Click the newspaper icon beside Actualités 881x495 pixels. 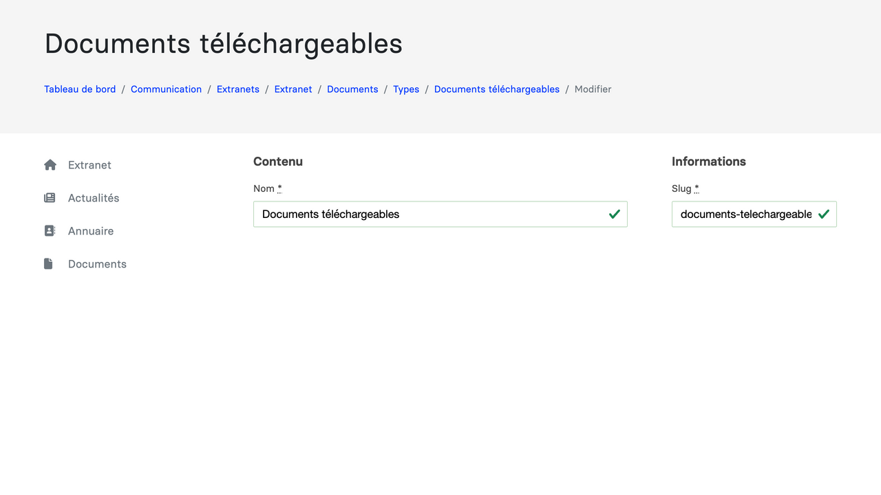coord(50,198)
